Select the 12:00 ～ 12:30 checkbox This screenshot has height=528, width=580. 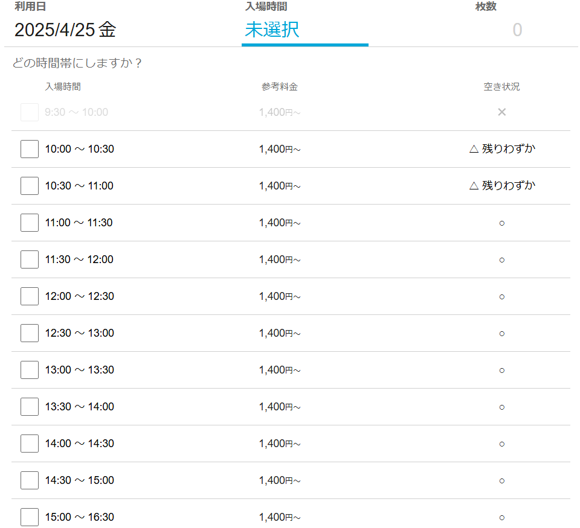point(30,296)
